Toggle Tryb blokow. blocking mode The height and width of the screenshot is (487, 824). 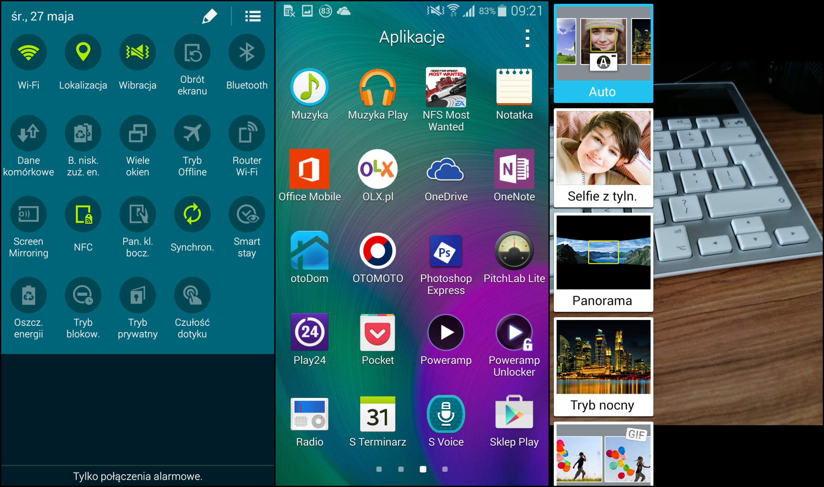click(83, 295)
